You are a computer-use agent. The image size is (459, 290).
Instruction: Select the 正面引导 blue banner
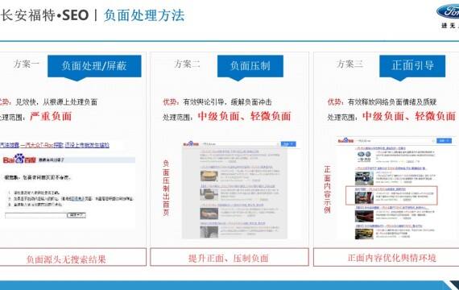pyautogui.click(x=412, y=66)
